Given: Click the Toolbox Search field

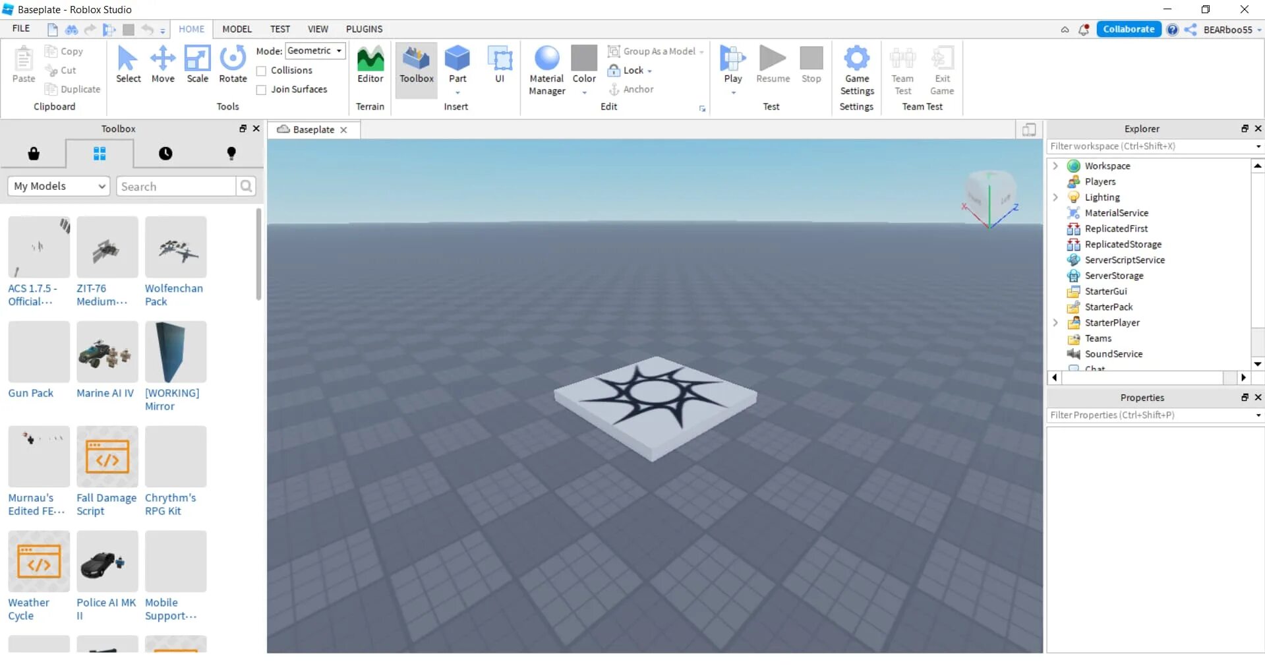Looking at the screenshot, I should 176,186.
